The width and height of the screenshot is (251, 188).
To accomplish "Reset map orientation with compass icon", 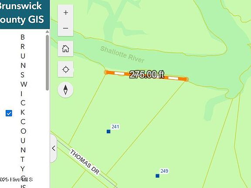I will [x=65, y=90].
